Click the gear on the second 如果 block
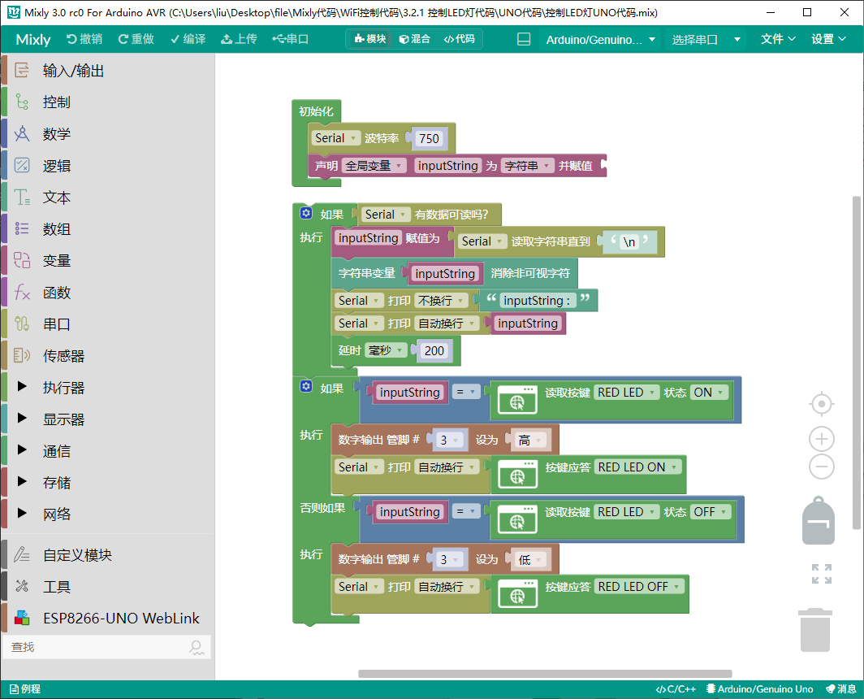864x699 pixels. (306, 386)
